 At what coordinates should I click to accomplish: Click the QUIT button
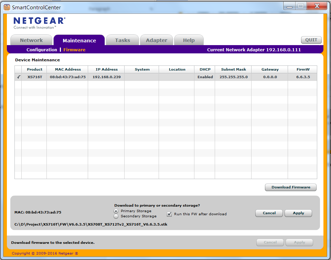[311, 40]
